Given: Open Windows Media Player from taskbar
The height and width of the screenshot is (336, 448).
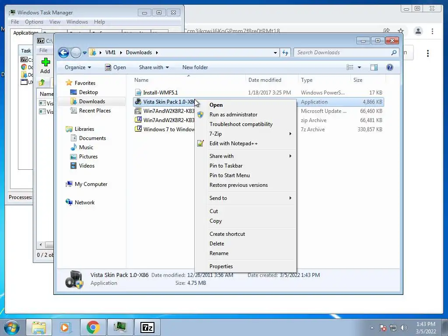Looking at the screenshot, I should click(x=66, y=327).
